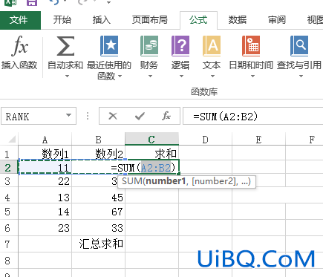Open the File (文件) tab
Viewport: 323px width, 277px height.
[x=20, y=20]
